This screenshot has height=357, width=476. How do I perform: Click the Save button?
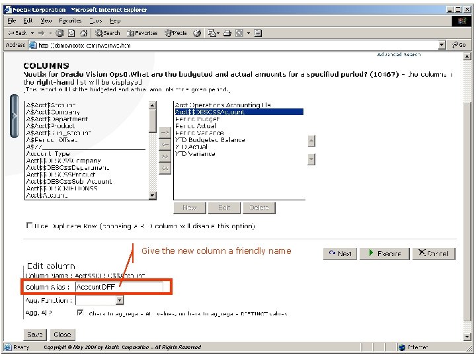pos(35,335)
